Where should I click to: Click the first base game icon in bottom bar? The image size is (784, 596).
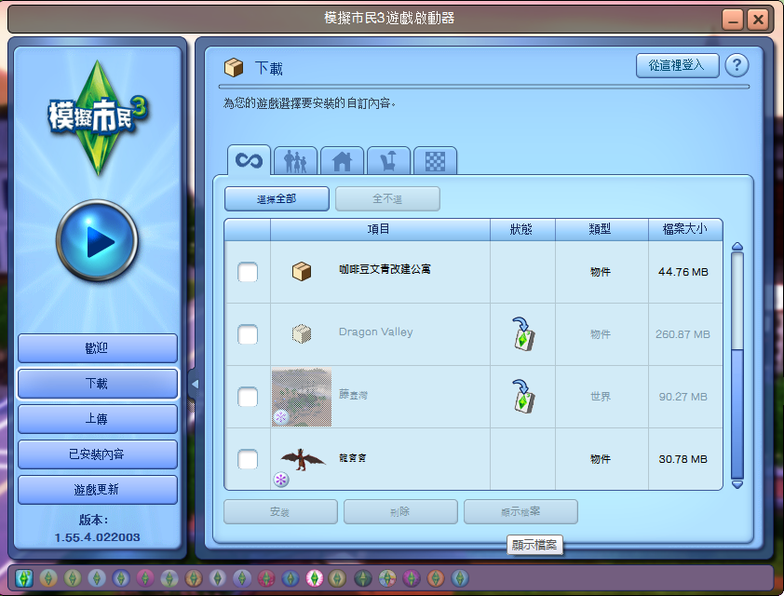pyautogui.click(x=24, y=577)
